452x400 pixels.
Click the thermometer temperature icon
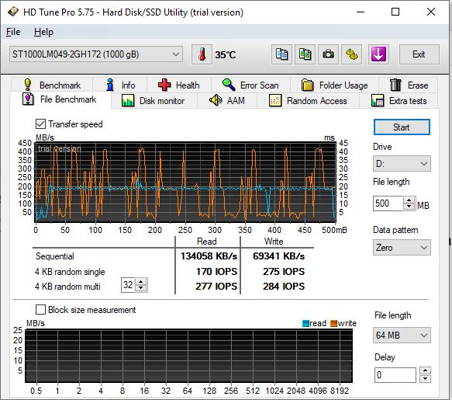(x=202, y=54)
